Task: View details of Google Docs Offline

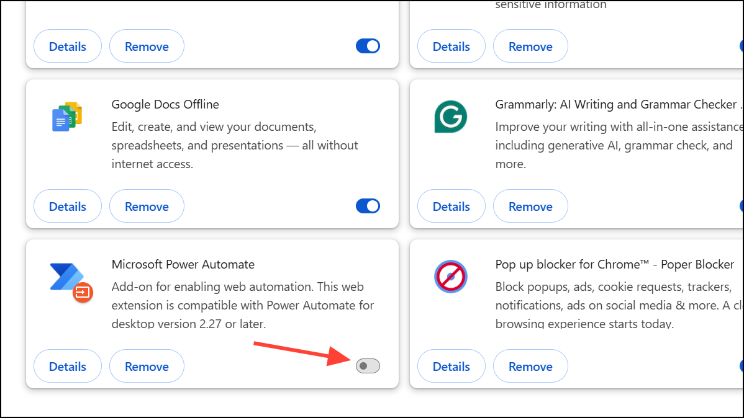Action: [67, 205]
